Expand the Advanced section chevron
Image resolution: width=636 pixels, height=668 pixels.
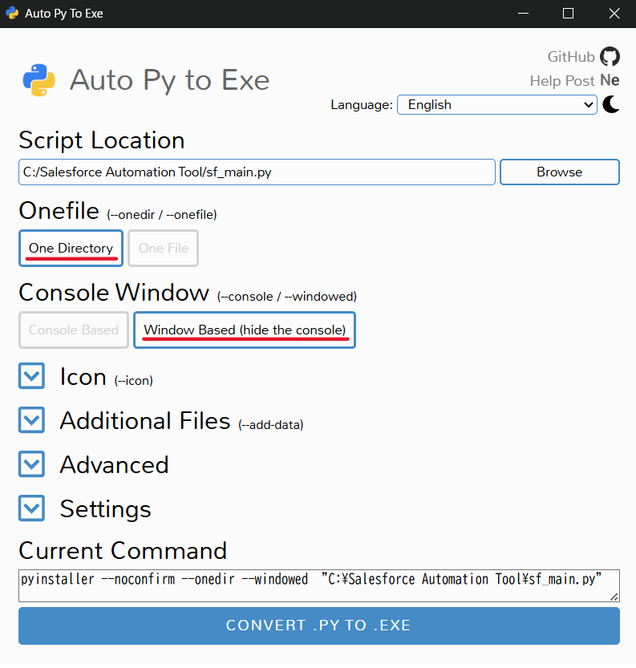tap(31, 464)
